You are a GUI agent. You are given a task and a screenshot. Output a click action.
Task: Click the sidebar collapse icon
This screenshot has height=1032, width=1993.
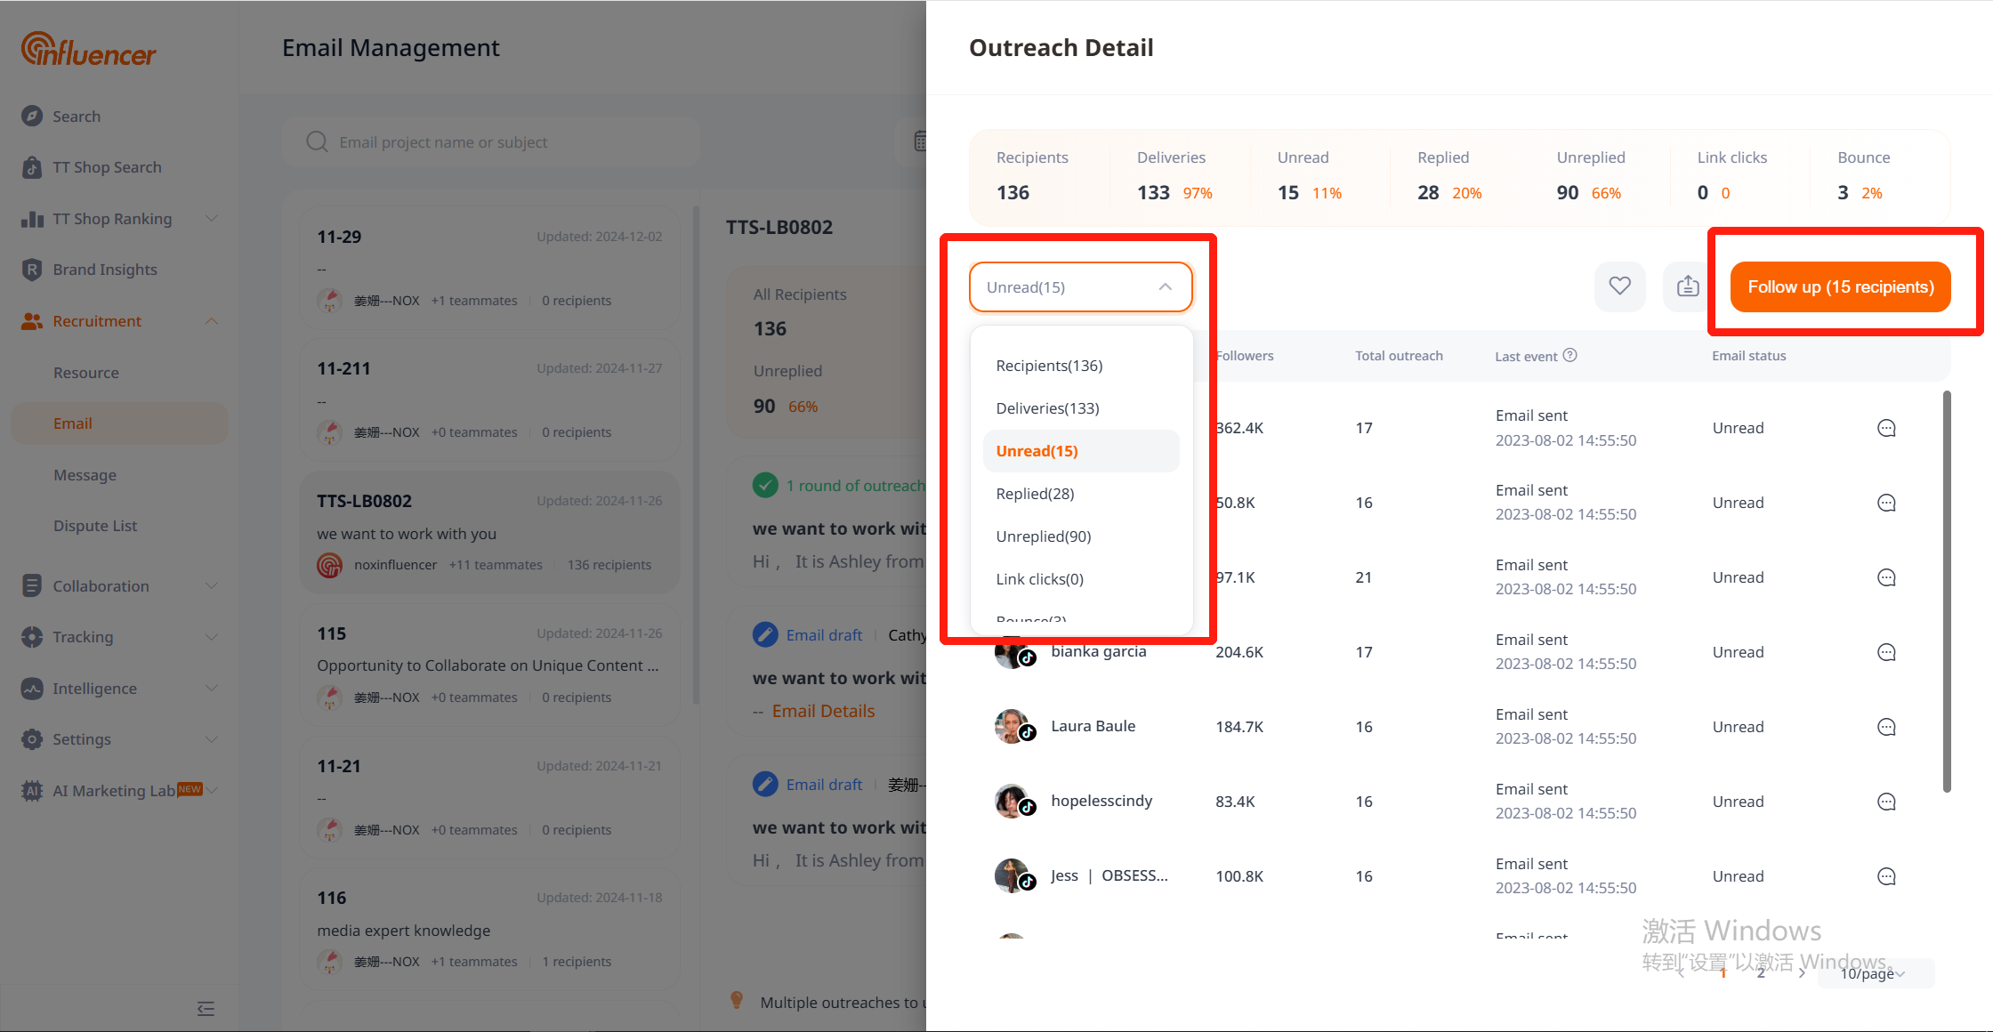(206, 1008)
